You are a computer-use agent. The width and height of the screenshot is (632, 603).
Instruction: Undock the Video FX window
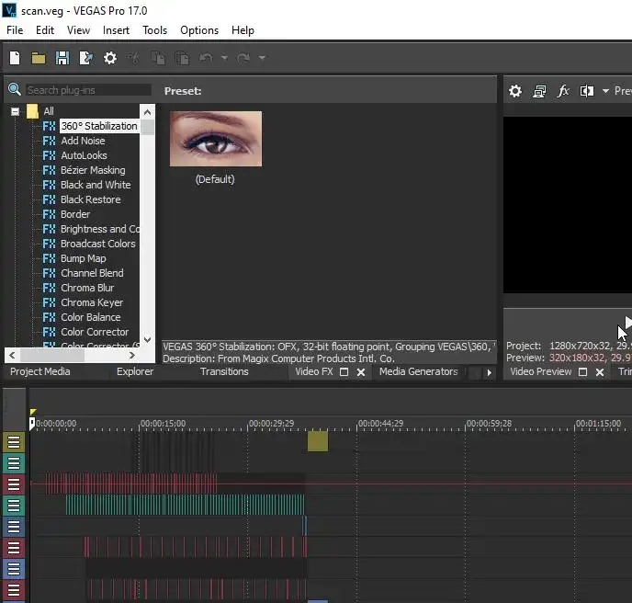[x=344, y=372]
